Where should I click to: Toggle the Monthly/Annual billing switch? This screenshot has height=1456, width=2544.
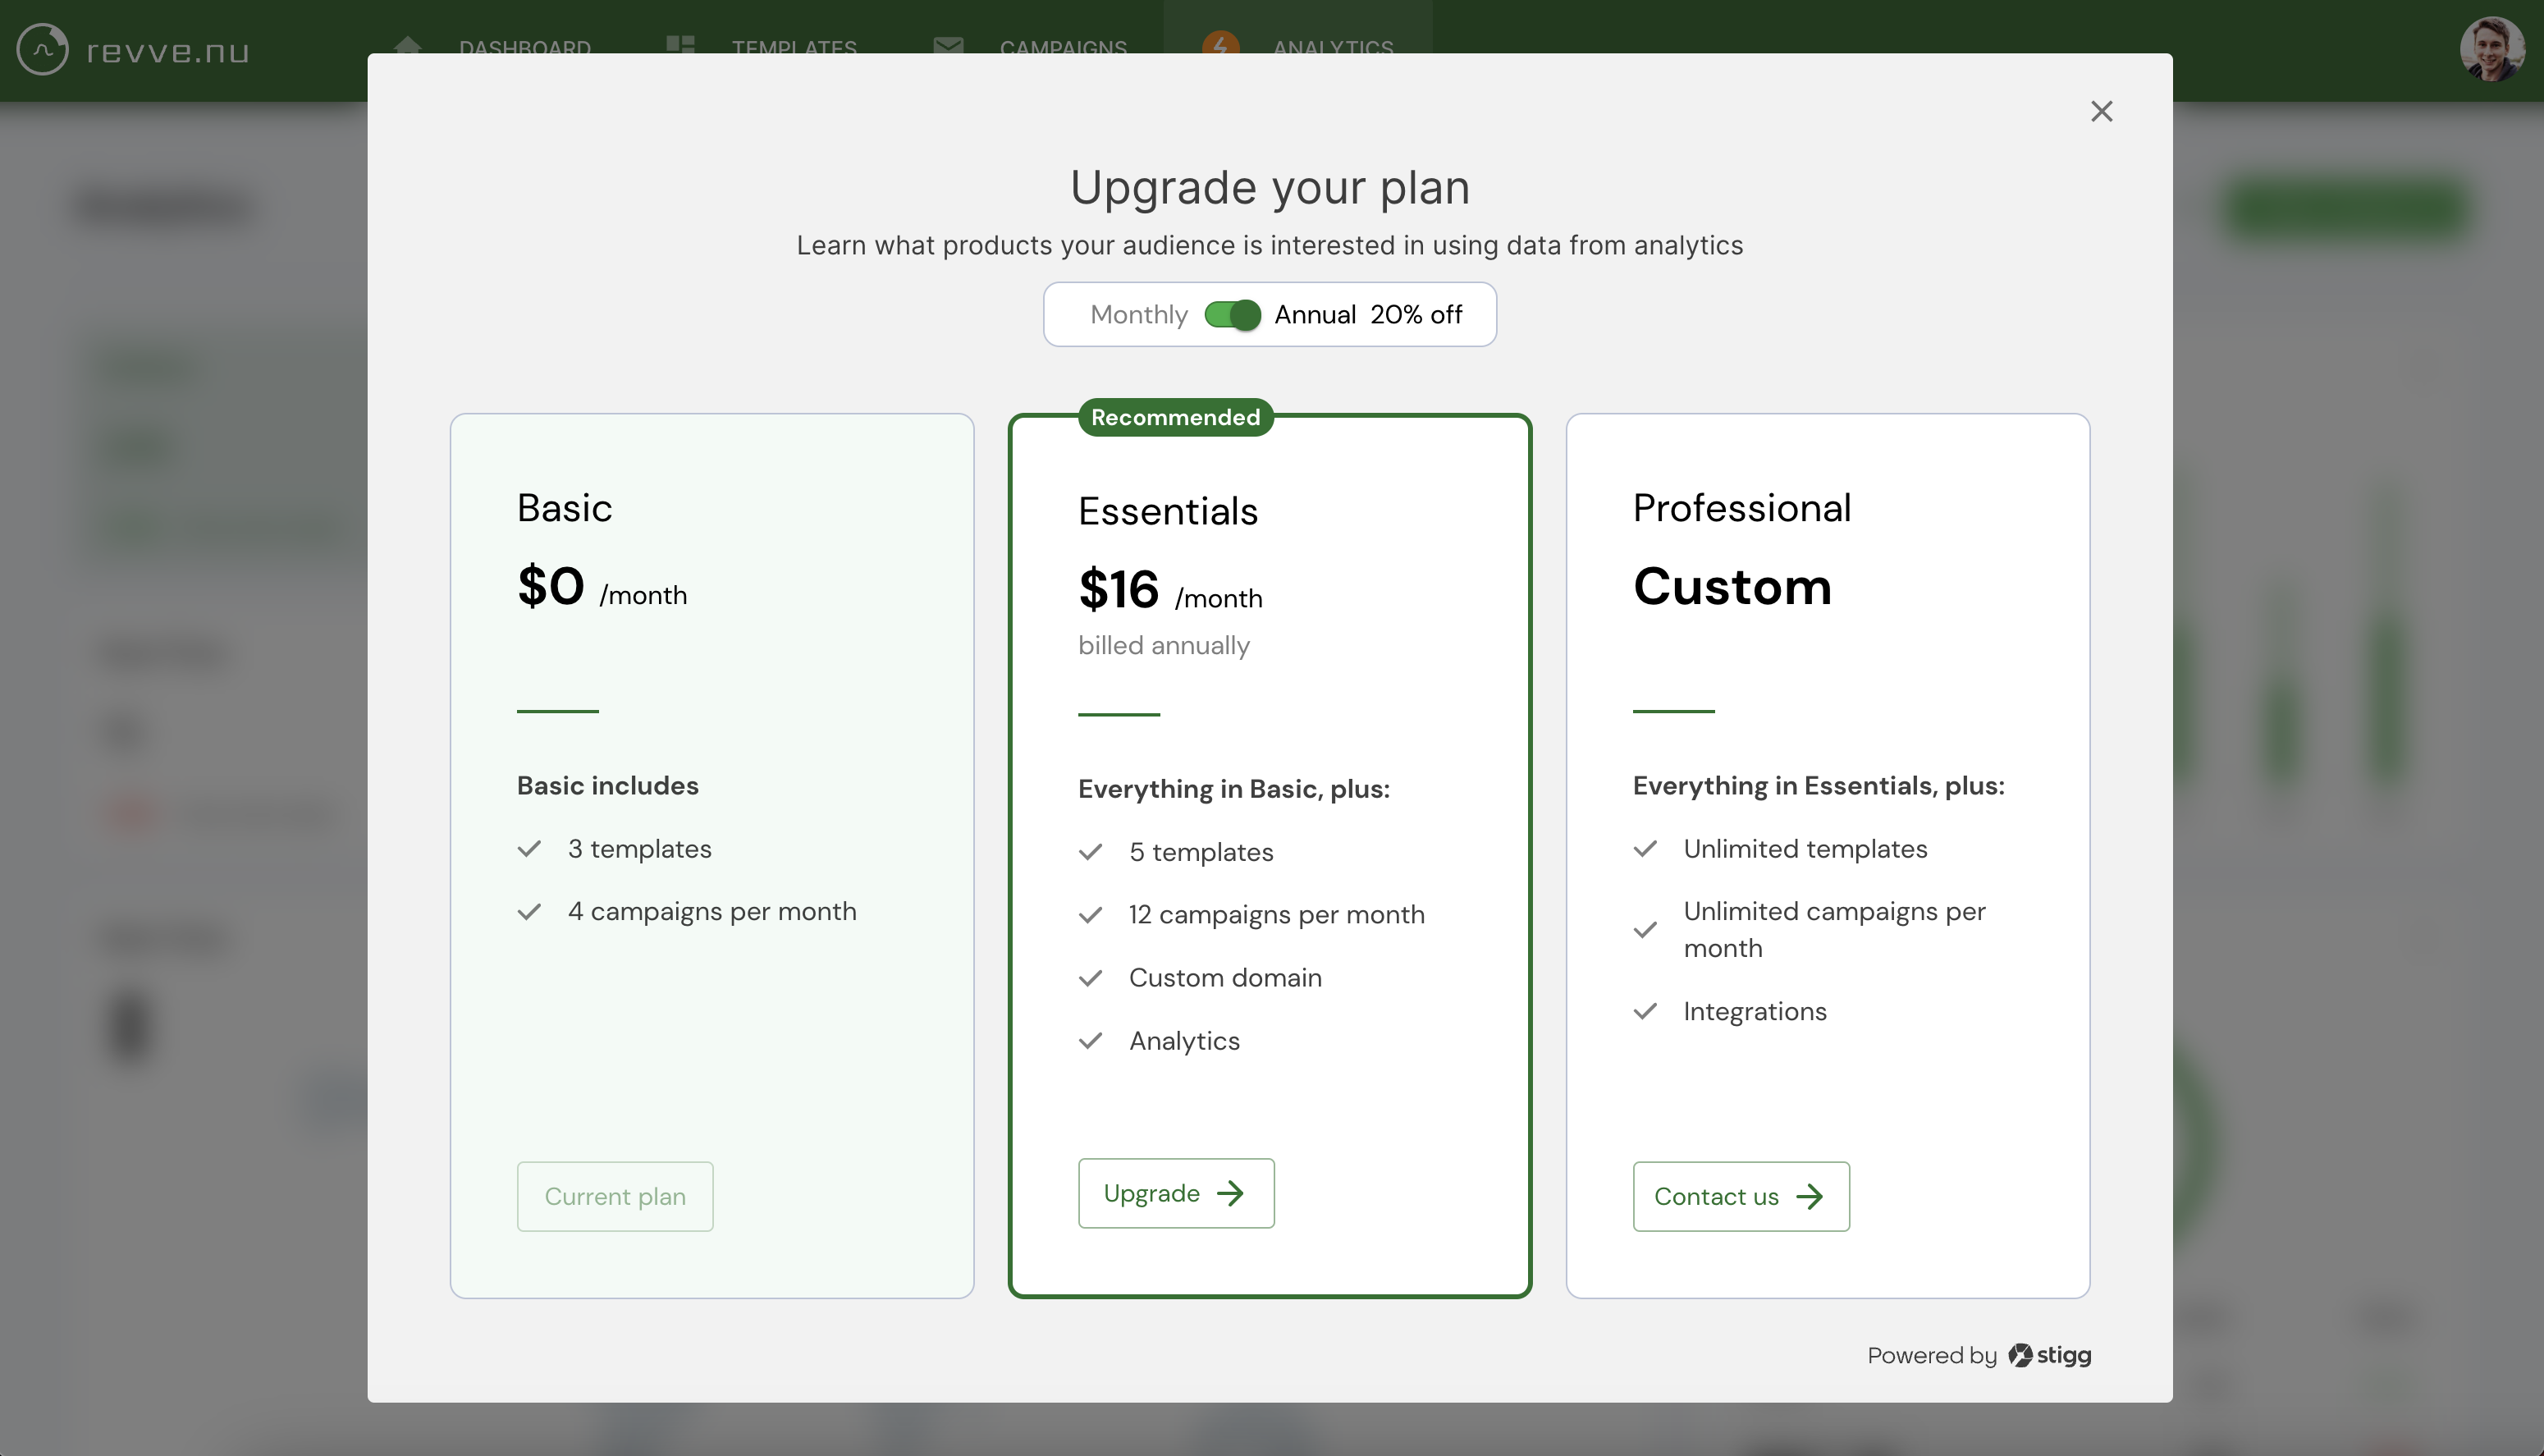1232,315
